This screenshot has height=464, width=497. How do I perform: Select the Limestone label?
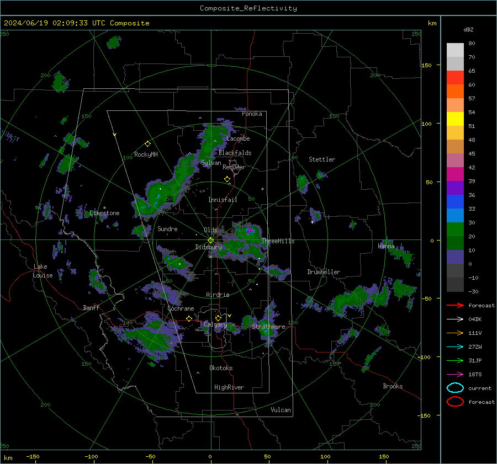click(x=104, y=213)
